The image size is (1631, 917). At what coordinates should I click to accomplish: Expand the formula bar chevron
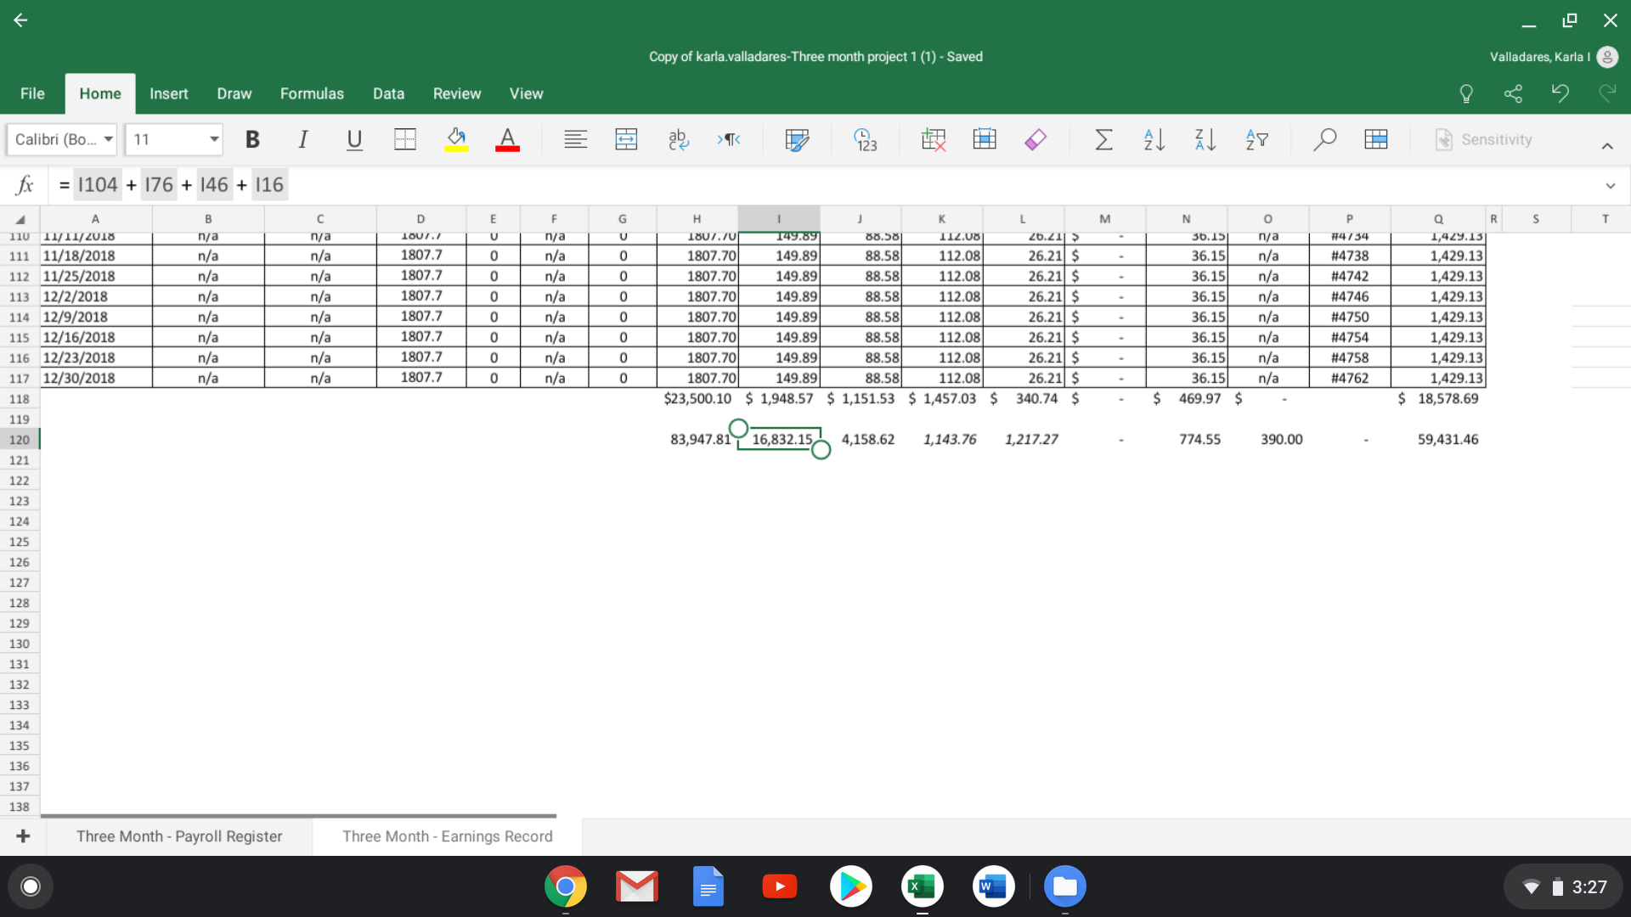click(1611, 184)
